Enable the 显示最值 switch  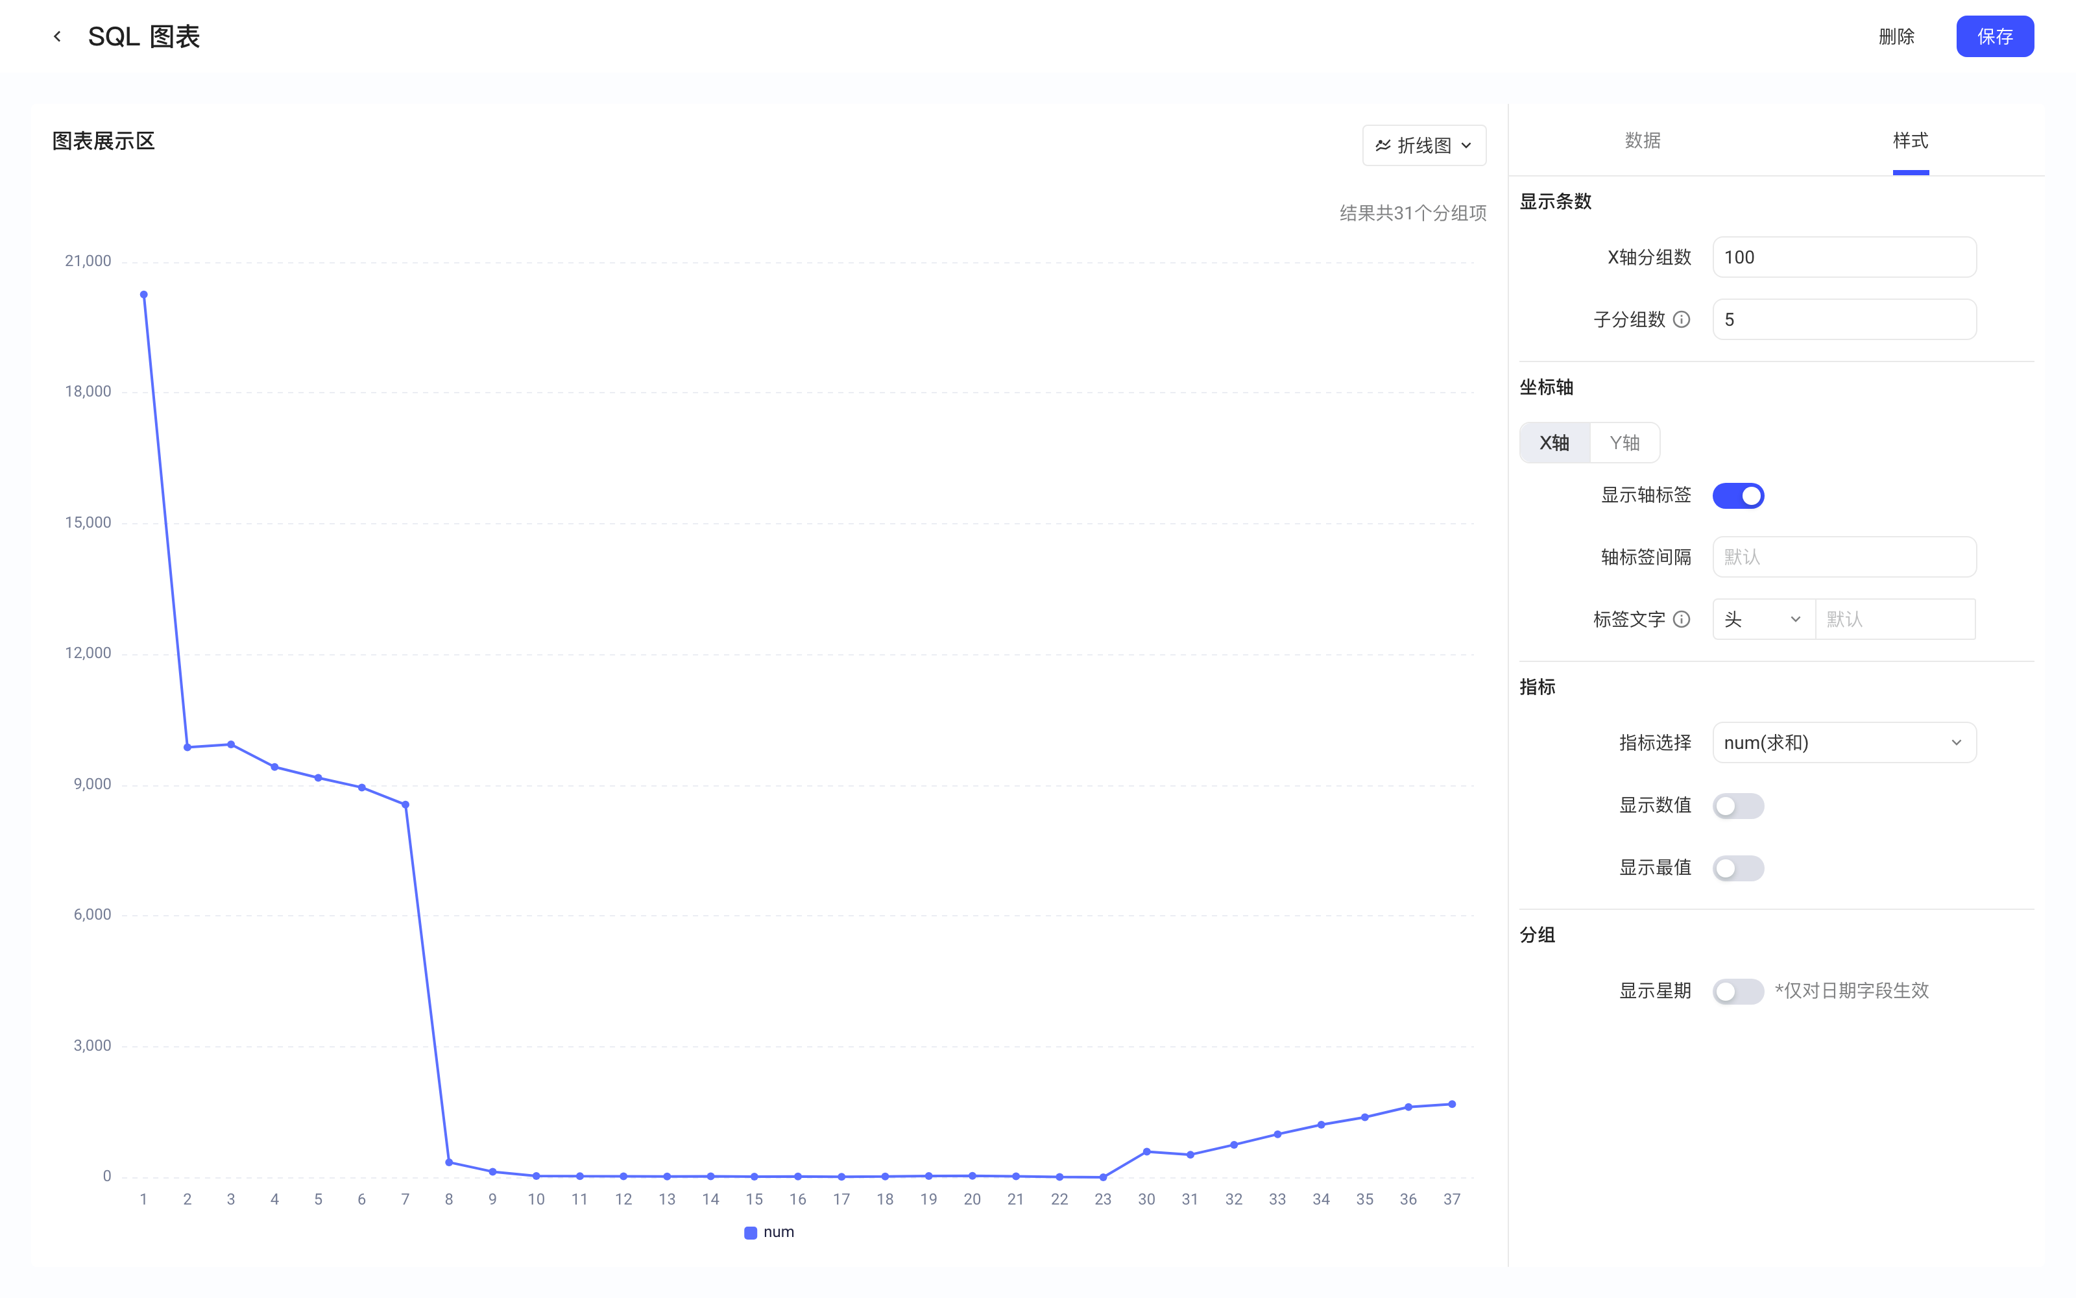click(x=1738, y=868)
